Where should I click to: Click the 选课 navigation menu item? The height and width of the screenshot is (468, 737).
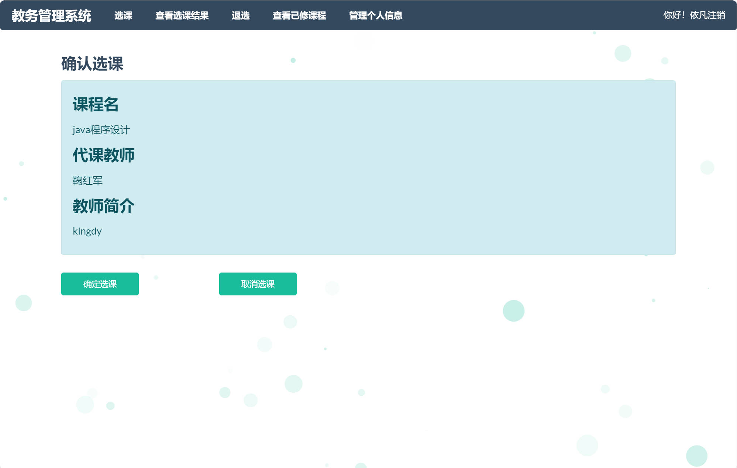click(124, 16)
